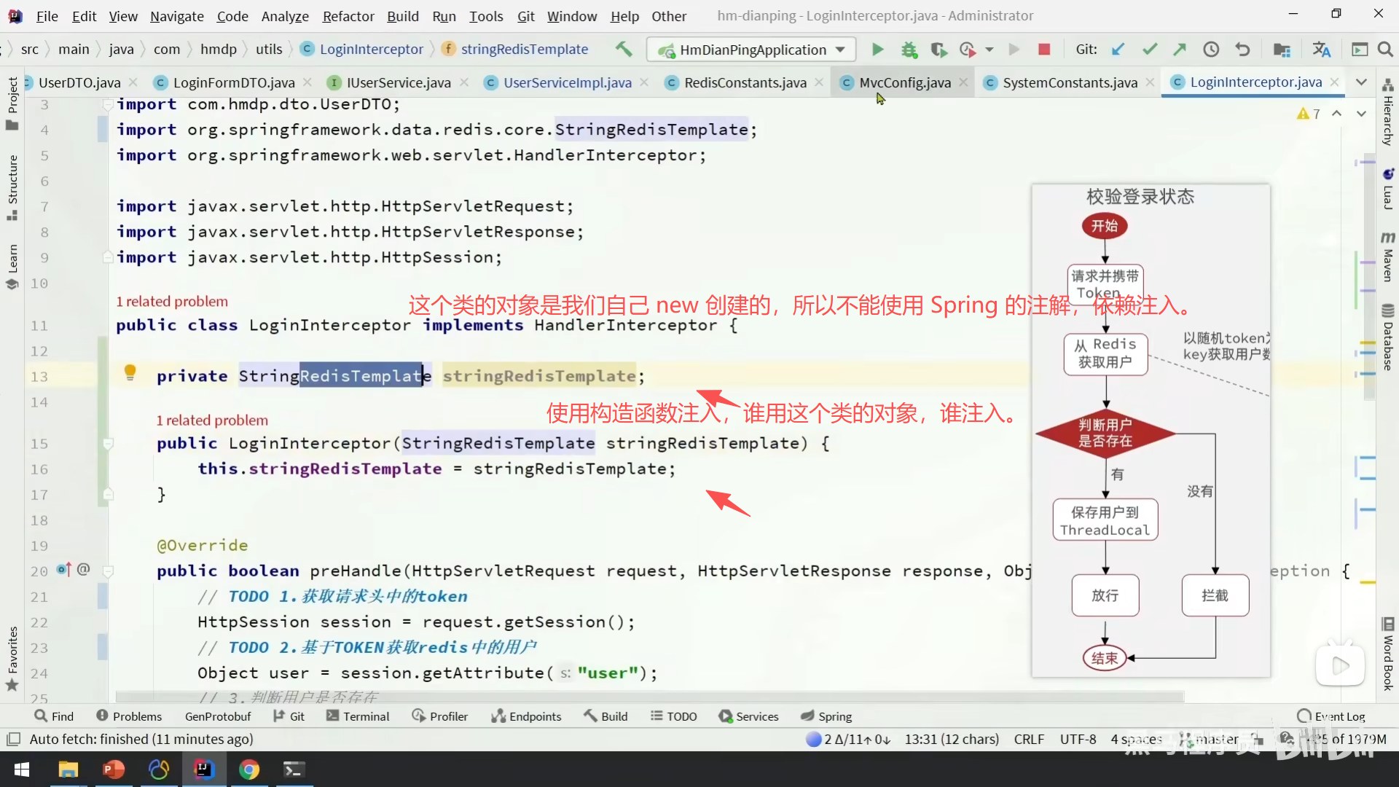Expand hidden editor tabs list
This screenshot has height=787, width=1399.
[1361, 82]
